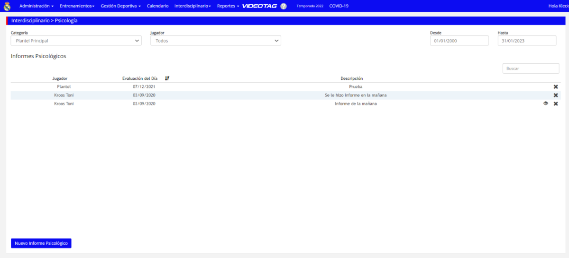The height and width of the screenshot is (258, 569).
Task: Sort by the Jugador column header
Action: (x=60, y=78)
